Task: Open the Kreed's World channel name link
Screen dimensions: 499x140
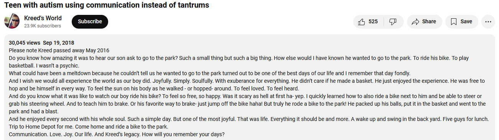Action: tap(43, 18)
